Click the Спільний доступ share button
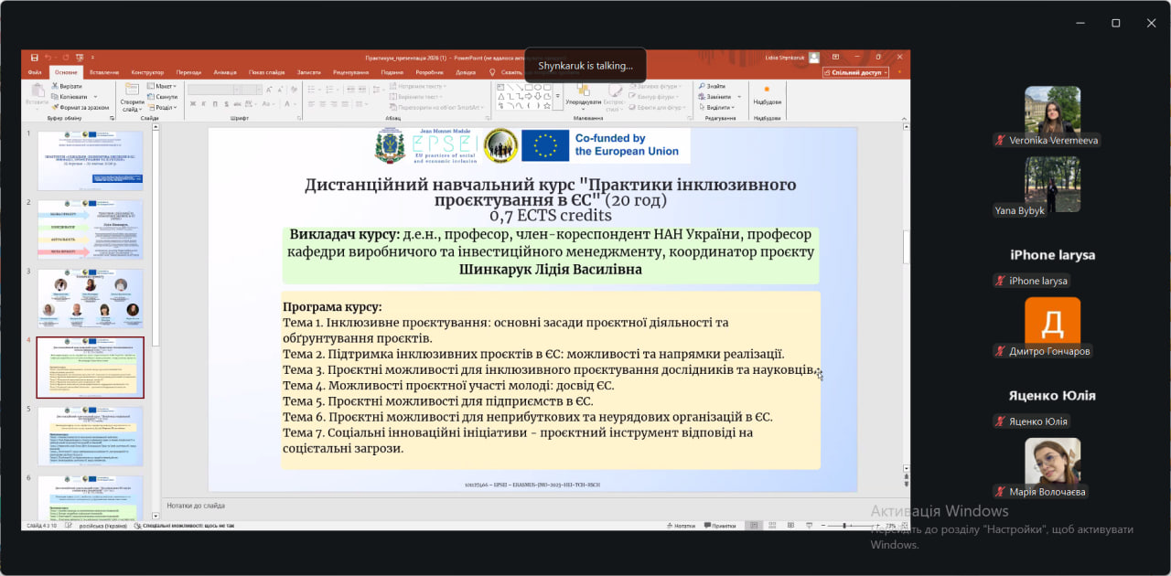This screenshot has width=1171, height=576. pyautogui.click(x=855, y=72)
